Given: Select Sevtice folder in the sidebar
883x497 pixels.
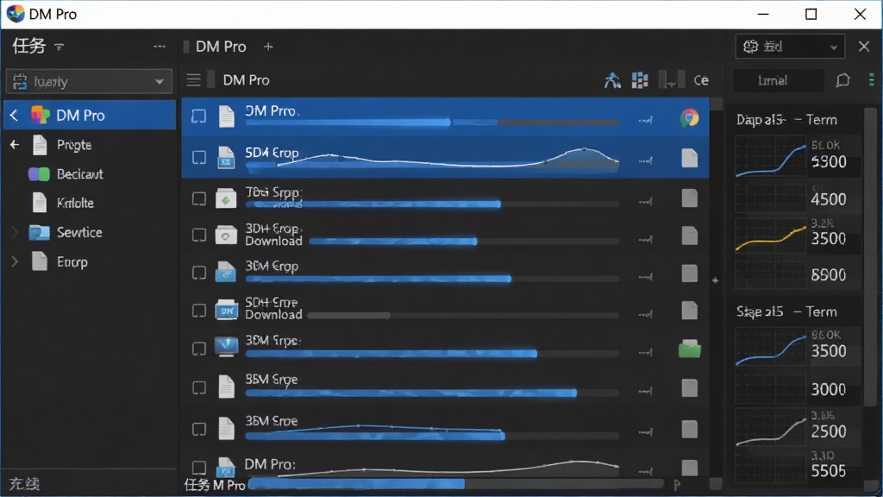Looking at the screenshot, I should pyautogui.click(x=79, y=232).
